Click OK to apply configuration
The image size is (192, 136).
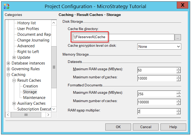coord(118,127)
